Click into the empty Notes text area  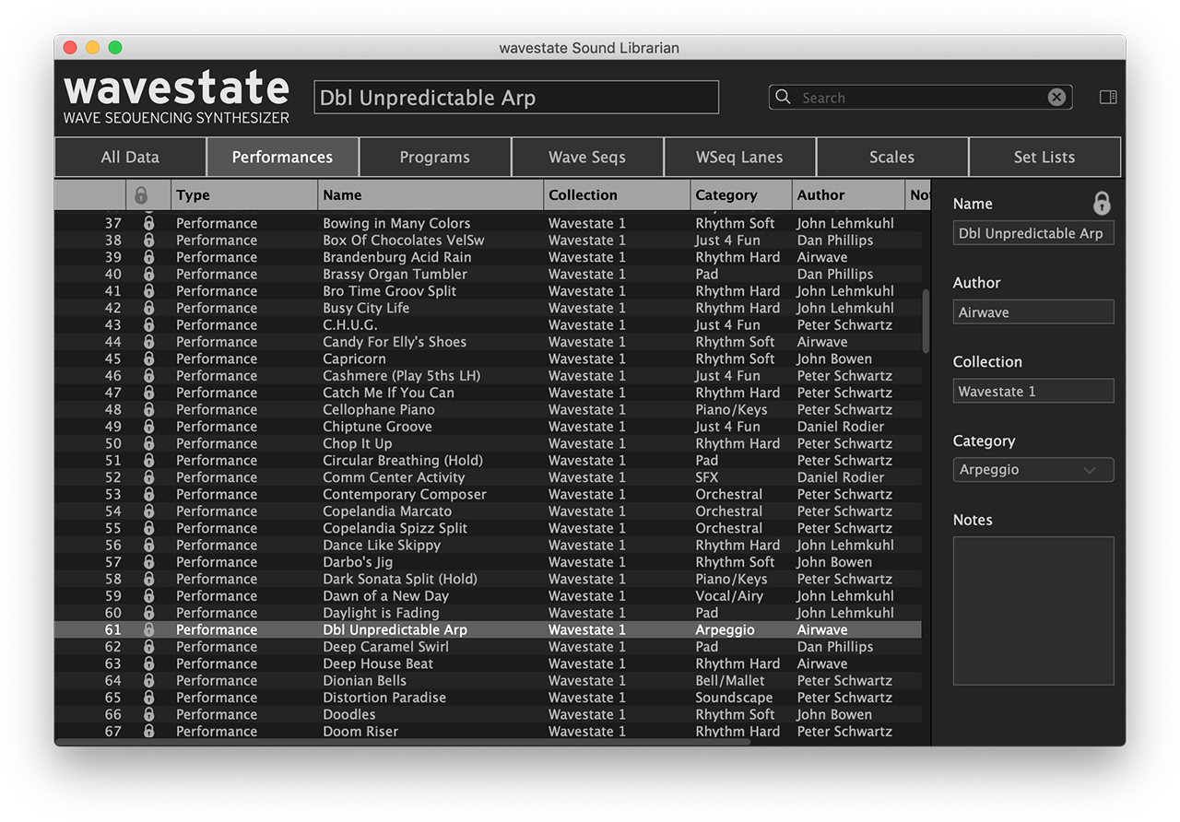pos(1033,611)
